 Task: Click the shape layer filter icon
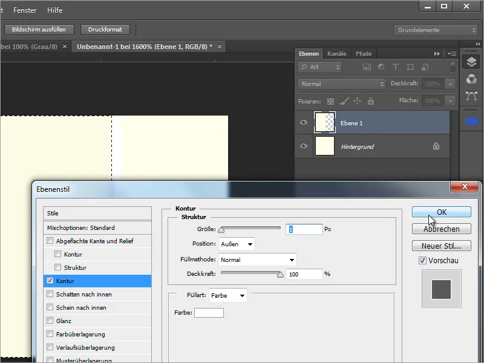(x=411, y=67)
